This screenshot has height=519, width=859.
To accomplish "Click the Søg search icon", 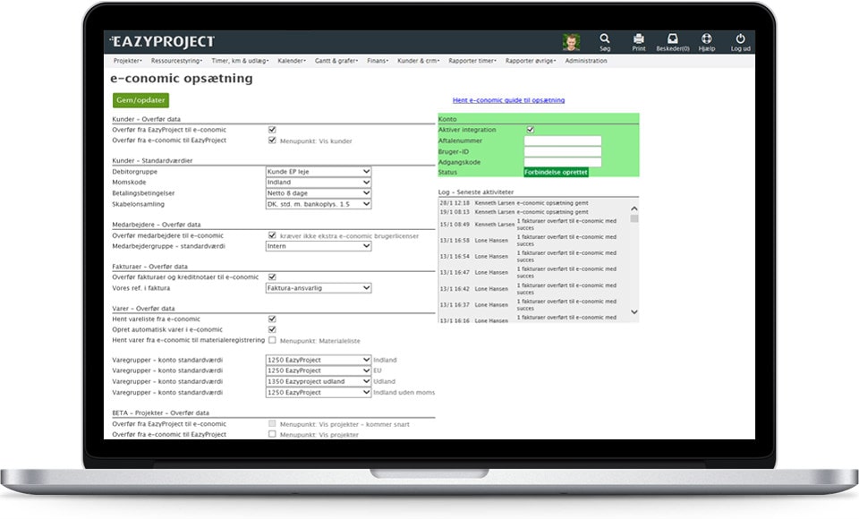I will [x=605, y=39].
